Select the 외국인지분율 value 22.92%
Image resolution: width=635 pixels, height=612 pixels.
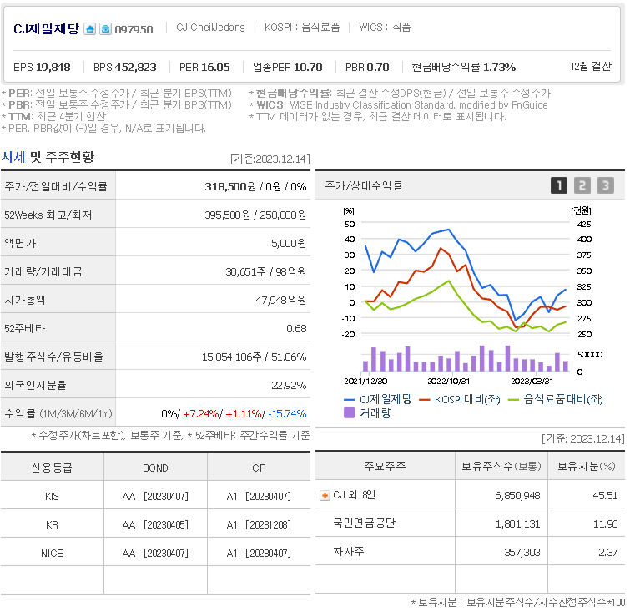click(289, 386)
